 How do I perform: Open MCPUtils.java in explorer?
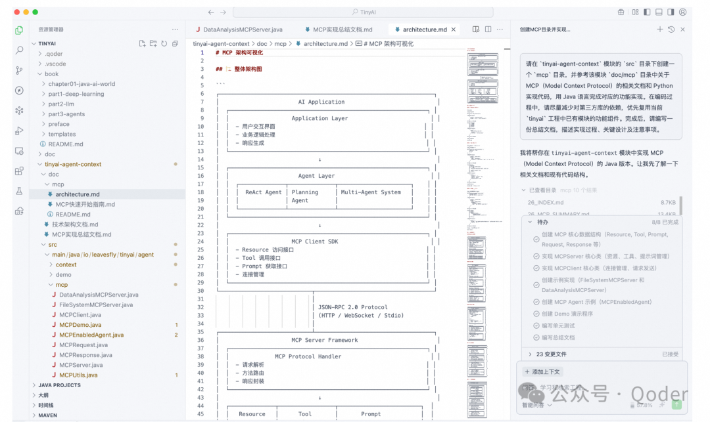pos(78,375)
